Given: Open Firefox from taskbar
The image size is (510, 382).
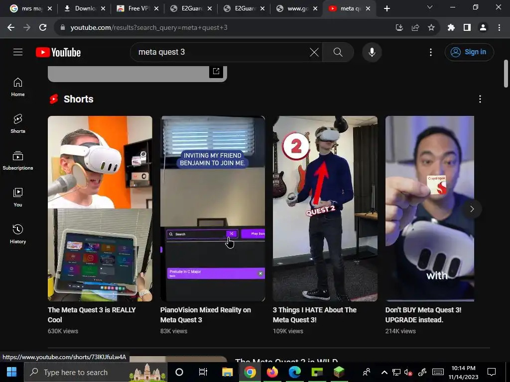Looking at the screenshot, I should pos(272,372).
